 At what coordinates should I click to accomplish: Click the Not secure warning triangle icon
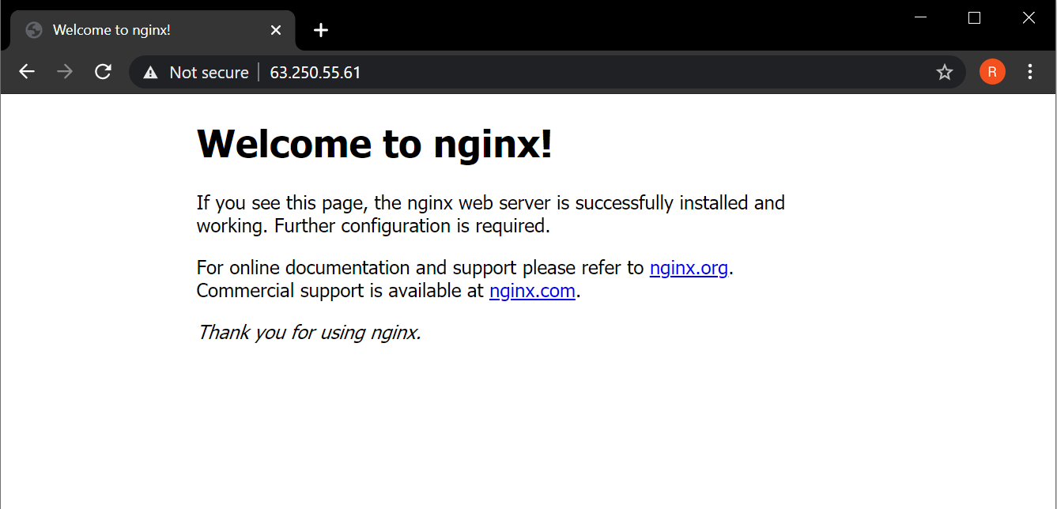(x=150, y=73)
